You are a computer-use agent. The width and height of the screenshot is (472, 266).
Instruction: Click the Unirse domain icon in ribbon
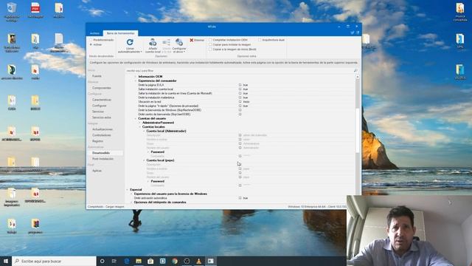pyautogui.click(x=166, y=42)
